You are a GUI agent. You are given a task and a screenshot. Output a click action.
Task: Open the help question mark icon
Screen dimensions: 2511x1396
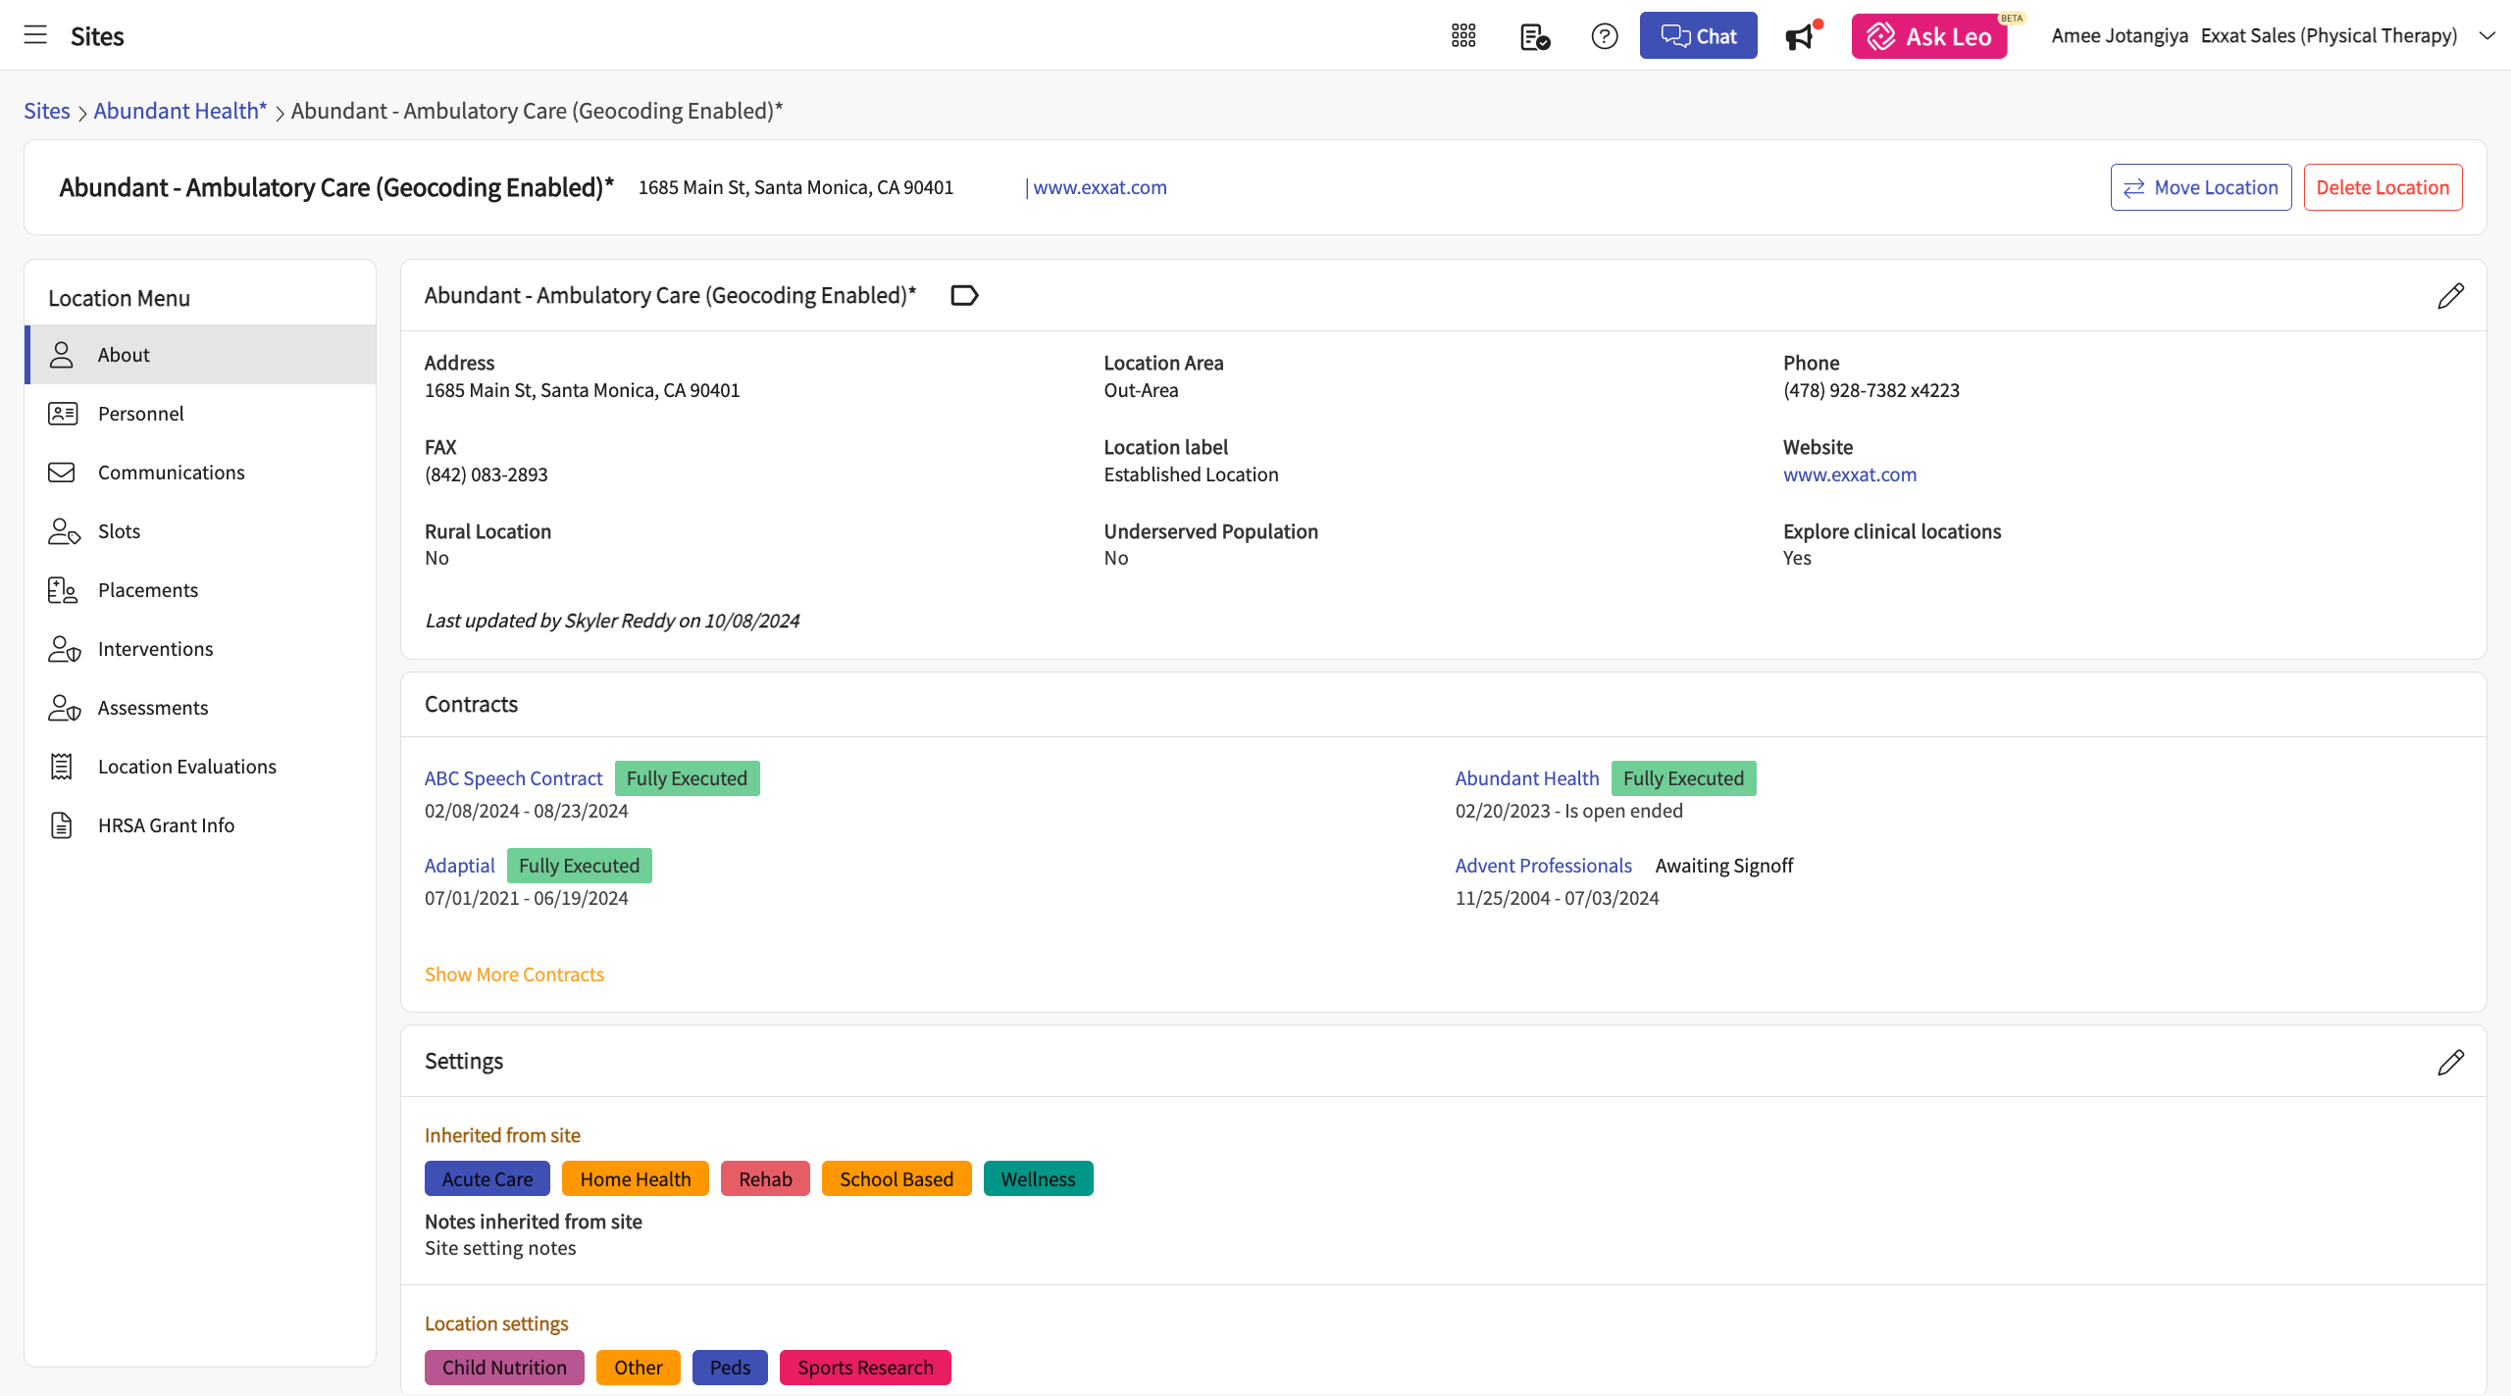coord(1604,36)
